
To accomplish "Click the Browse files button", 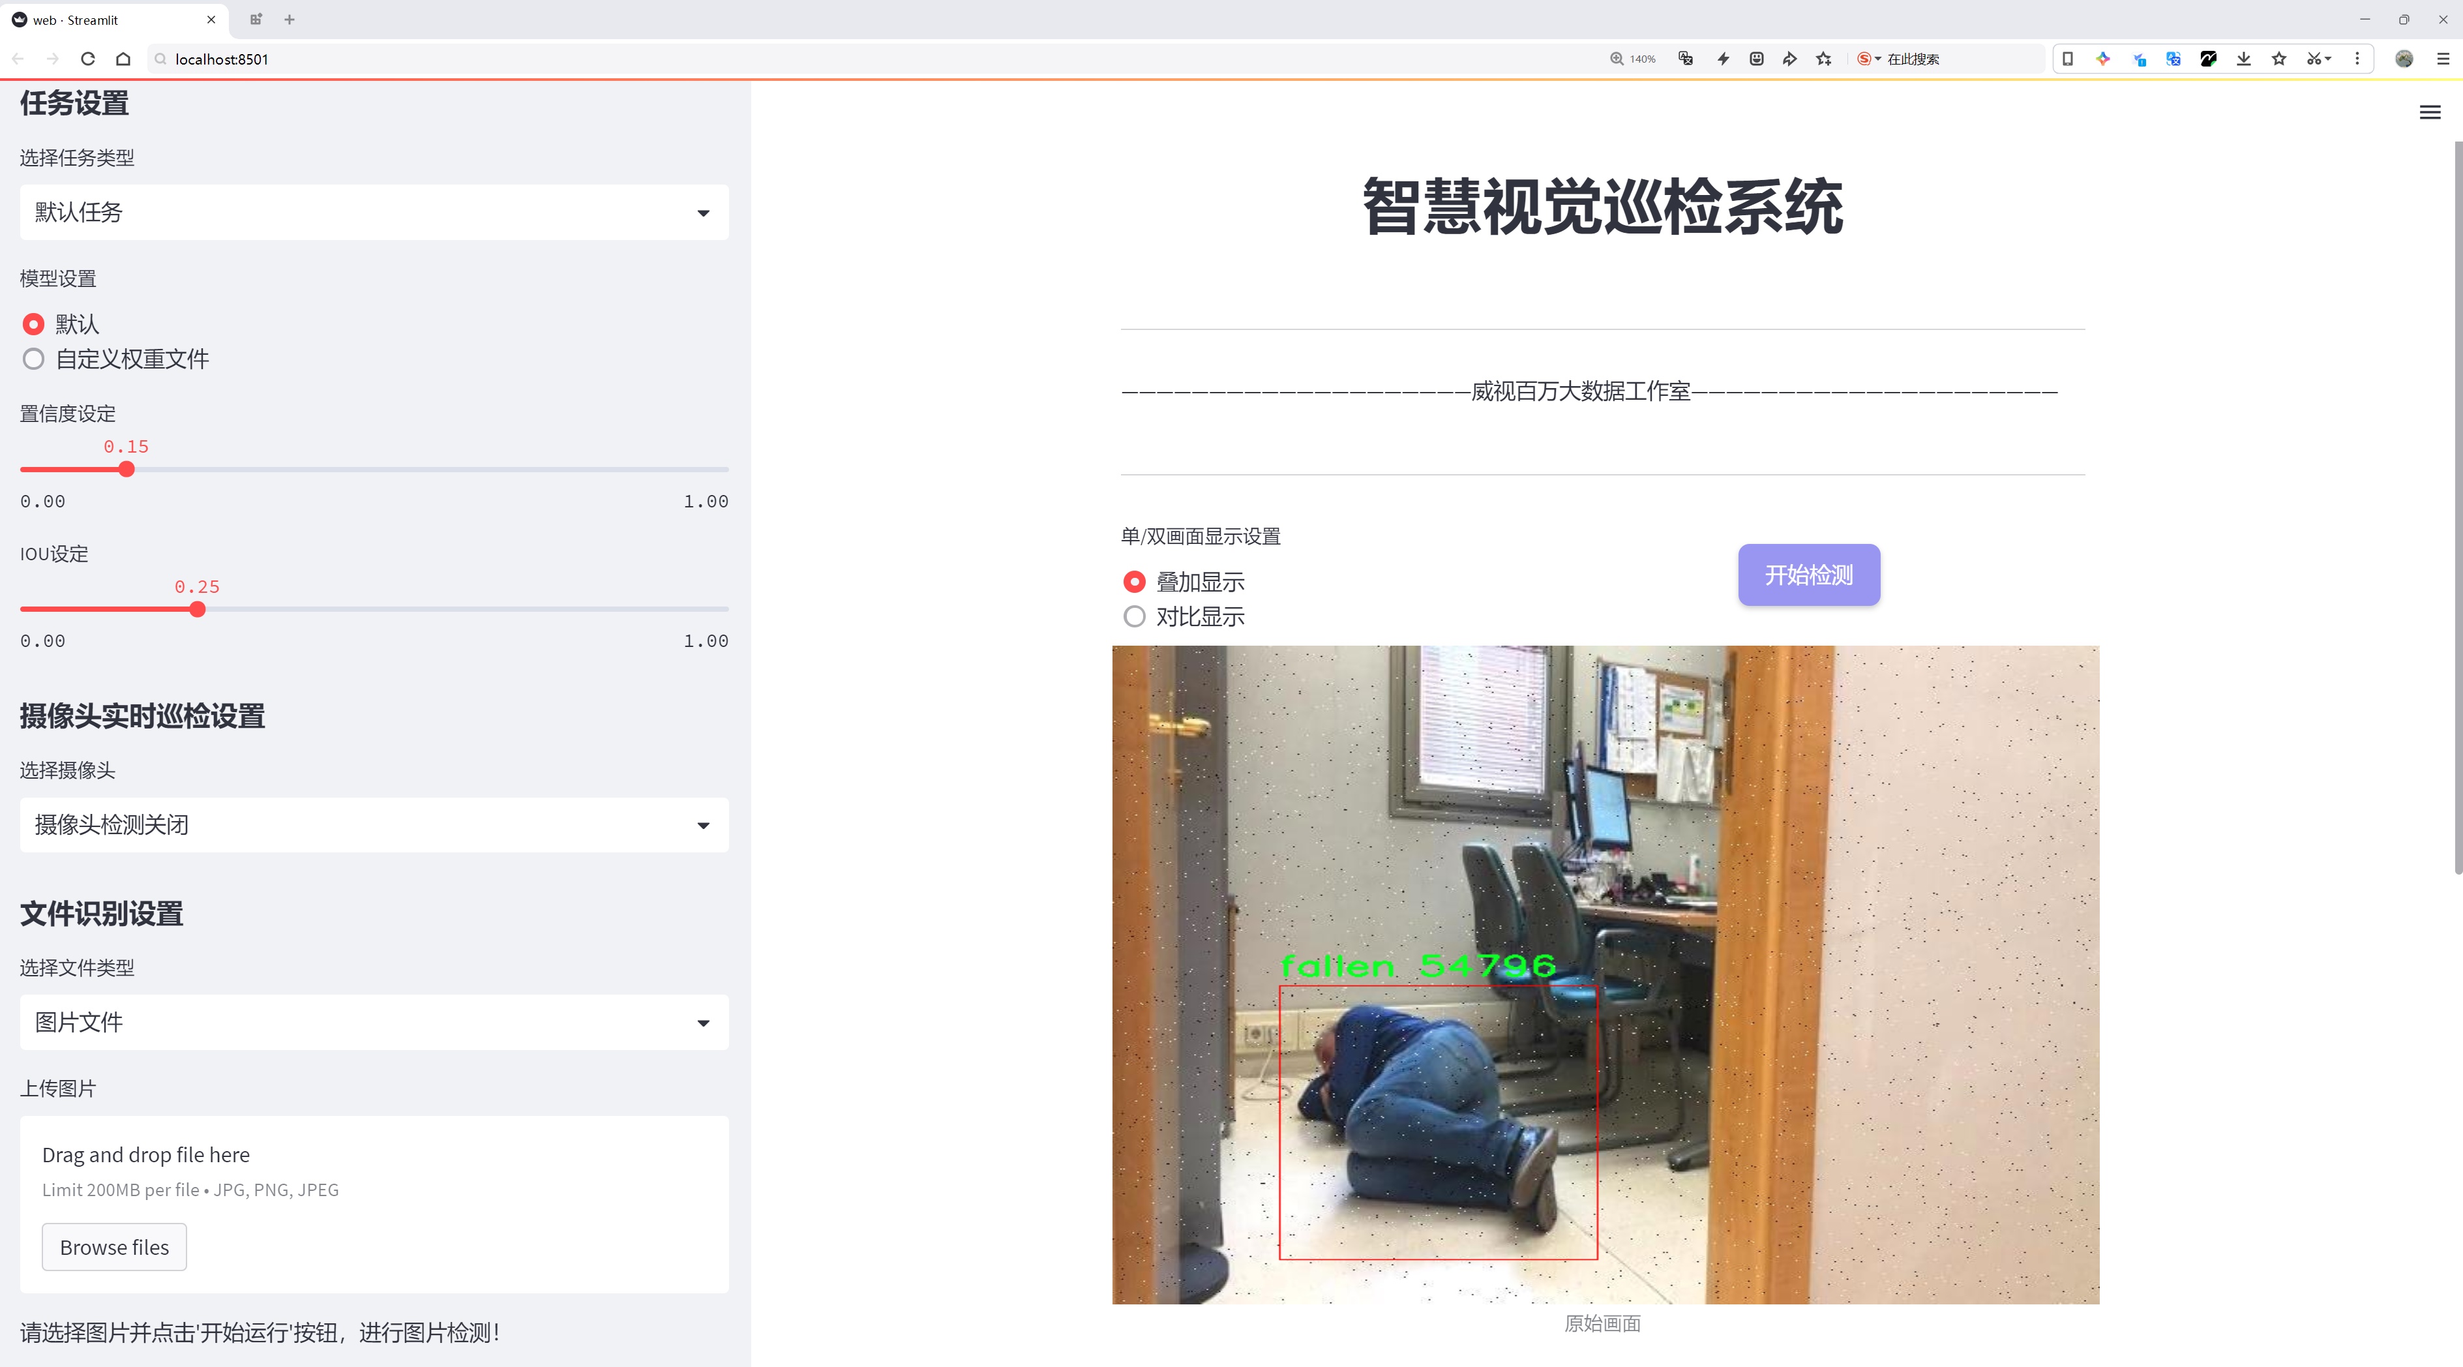I will point(113,1248).
